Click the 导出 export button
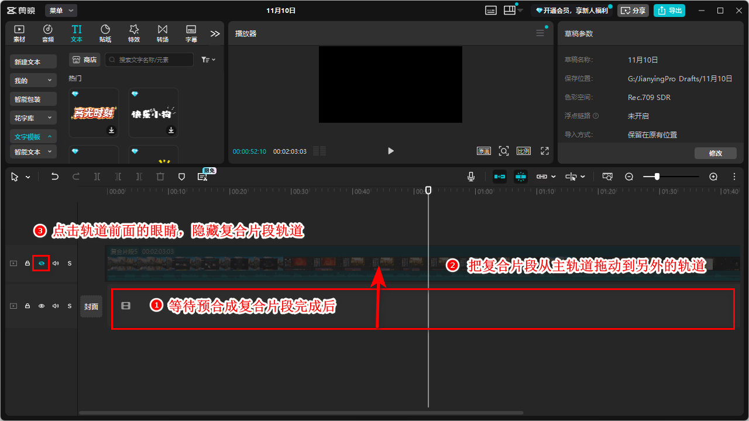749x421 pixels. (669, 11)
